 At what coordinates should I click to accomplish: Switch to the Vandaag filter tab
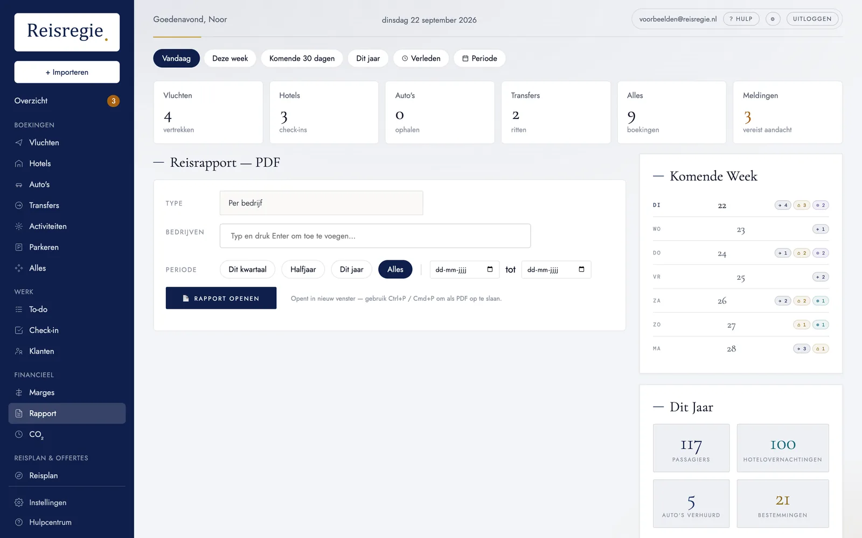point(176,58)
